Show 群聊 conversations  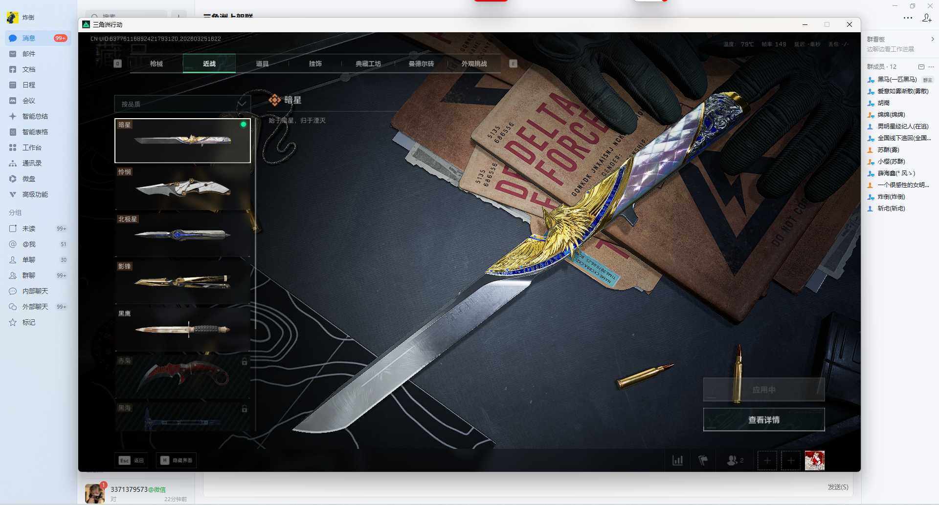tap(38, 275)
